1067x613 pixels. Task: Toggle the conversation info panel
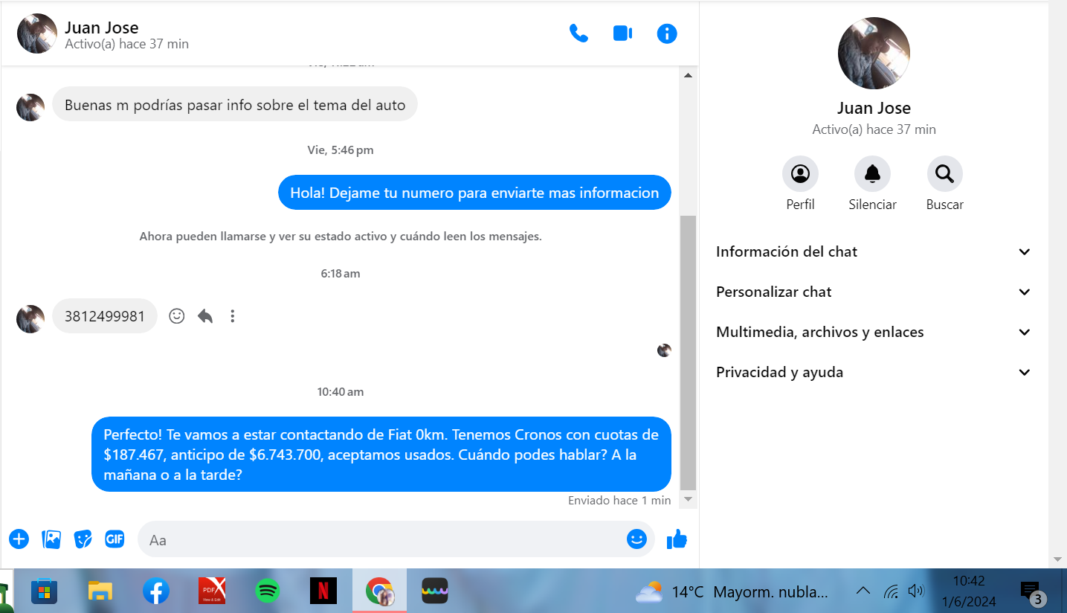coord(667,33)
